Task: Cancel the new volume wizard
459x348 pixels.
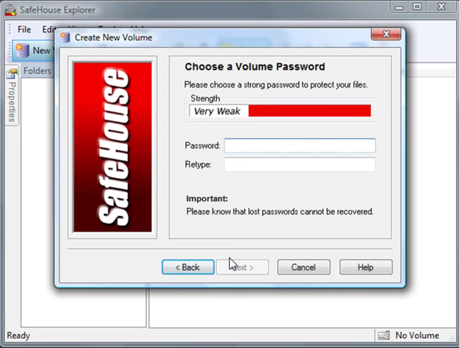Action: click(x=304, y=267)
